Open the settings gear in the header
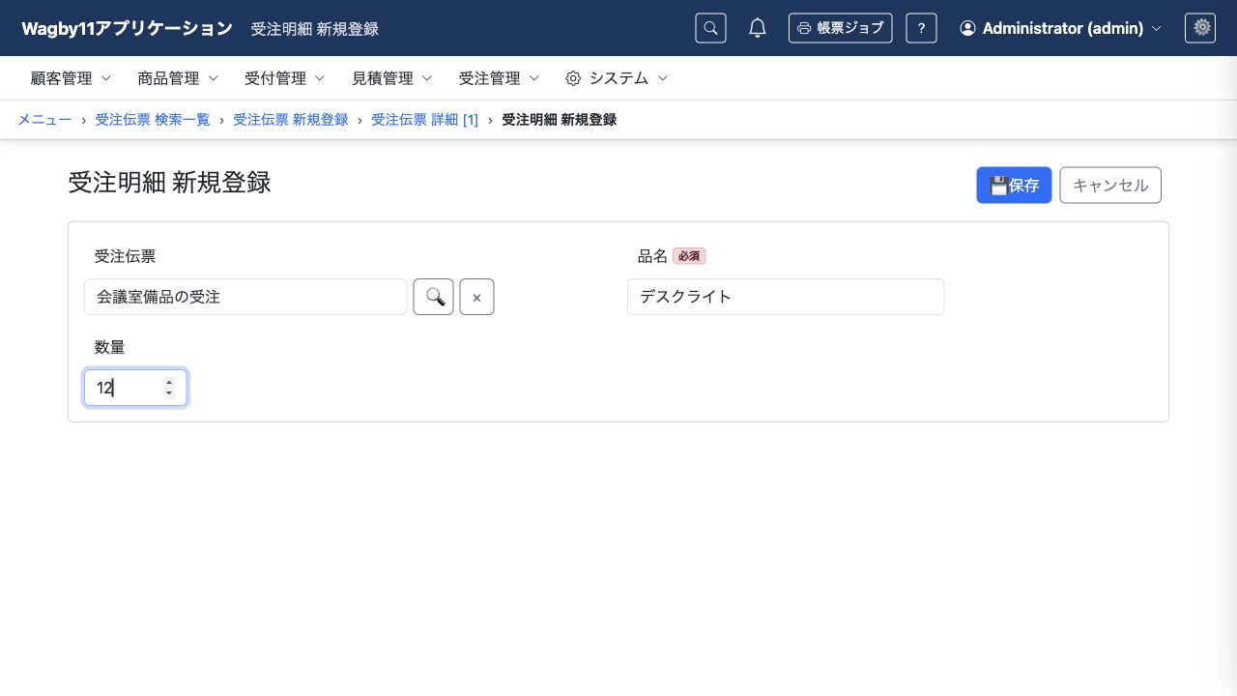 pyautogui.click(x=1200, y=28)
